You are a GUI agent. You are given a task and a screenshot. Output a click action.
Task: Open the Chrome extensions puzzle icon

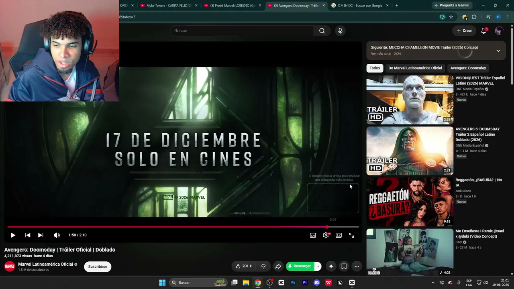click(x=474, y=17)
